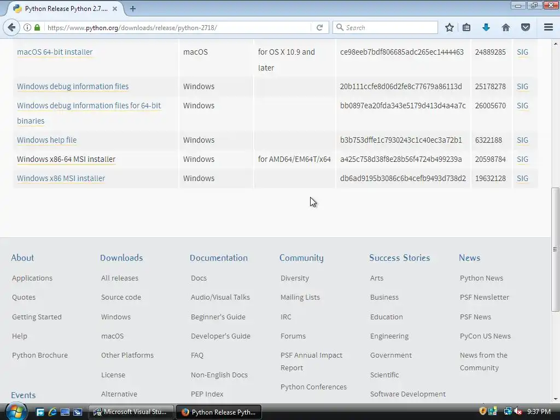Open the Software Development link

pyautogui.click(x=408, y=394)
